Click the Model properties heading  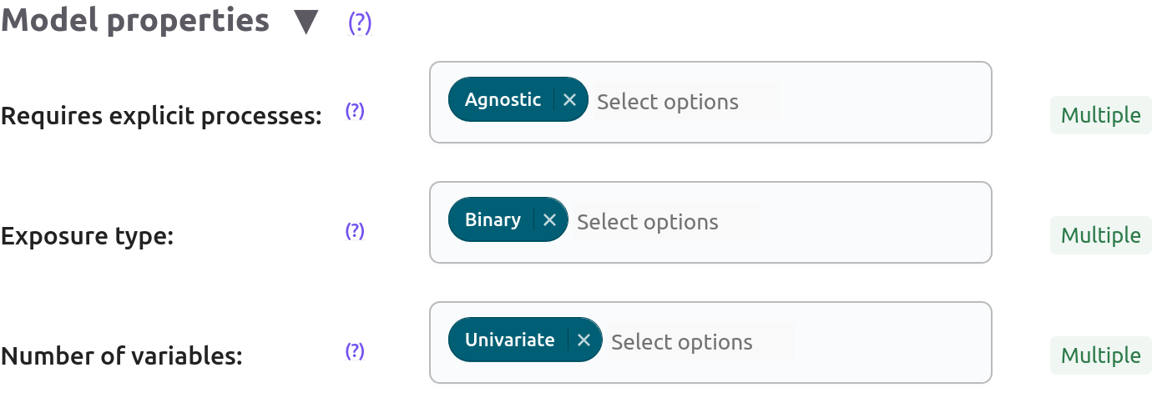(x=135, y=22)
